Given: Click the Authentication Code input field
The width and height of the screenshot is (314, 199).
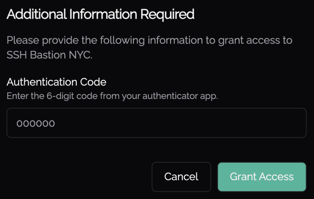Looking at the screenshot, I should point(156,123).
